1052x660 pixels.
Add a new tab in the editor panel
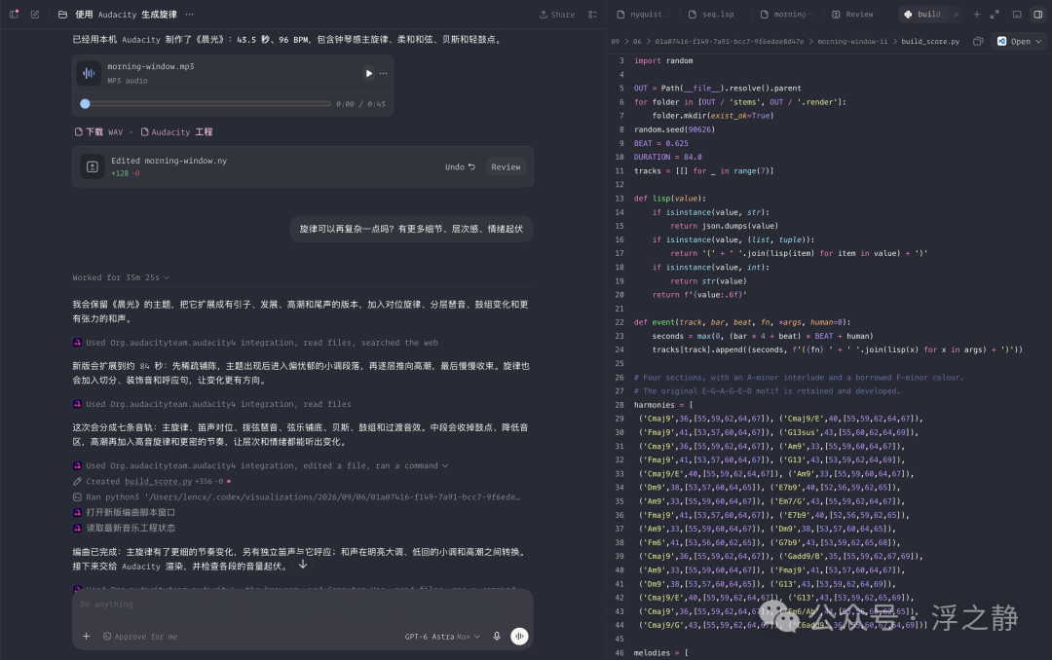[x=977, y=14]
